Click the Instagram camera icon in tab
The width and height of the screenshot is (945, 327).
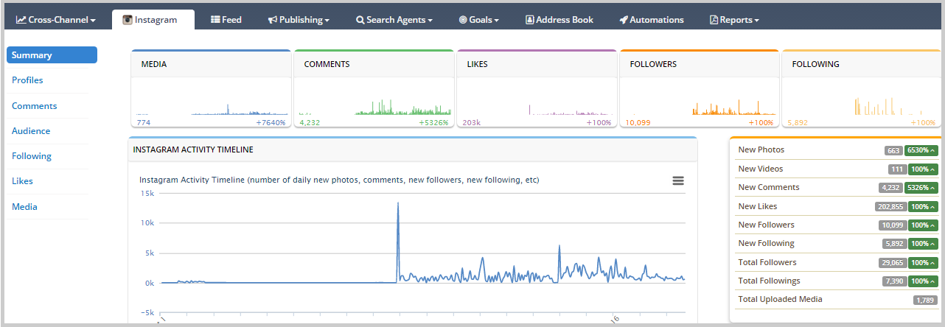128,20
